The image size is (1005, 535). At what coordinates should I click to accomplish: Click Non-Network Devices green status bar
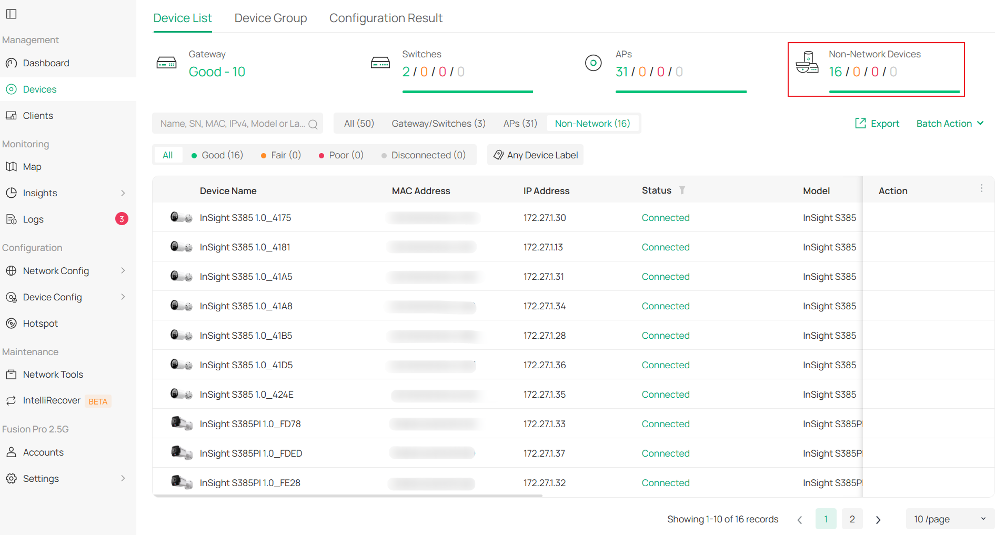coord(894,92)
